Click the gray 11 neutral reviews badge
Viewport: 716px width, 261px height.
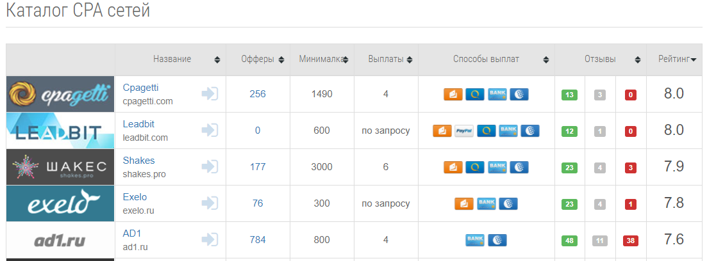pyautogui.click(x=600, y=241)
